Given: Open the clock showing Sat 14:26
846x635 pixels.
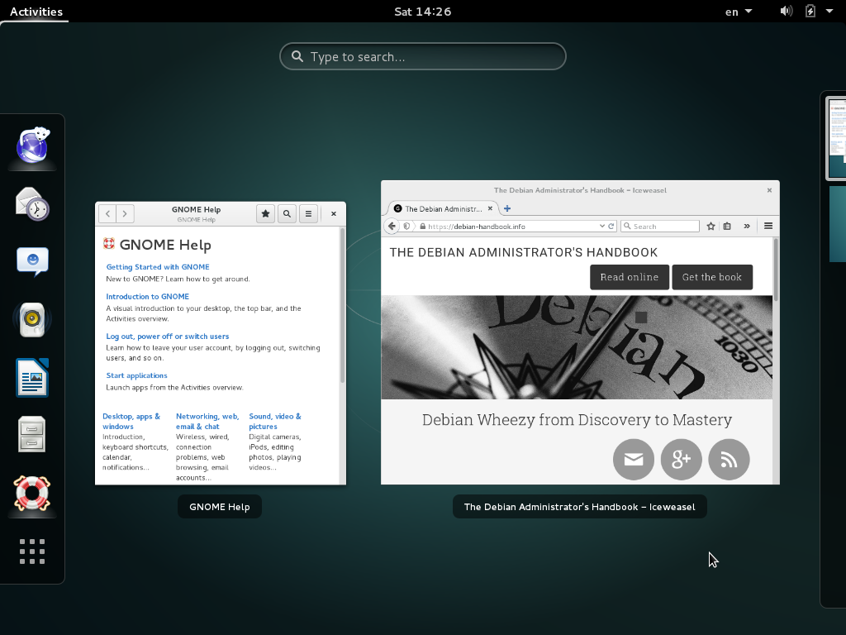Looking at the screenshot, I should tap(423, 12).
